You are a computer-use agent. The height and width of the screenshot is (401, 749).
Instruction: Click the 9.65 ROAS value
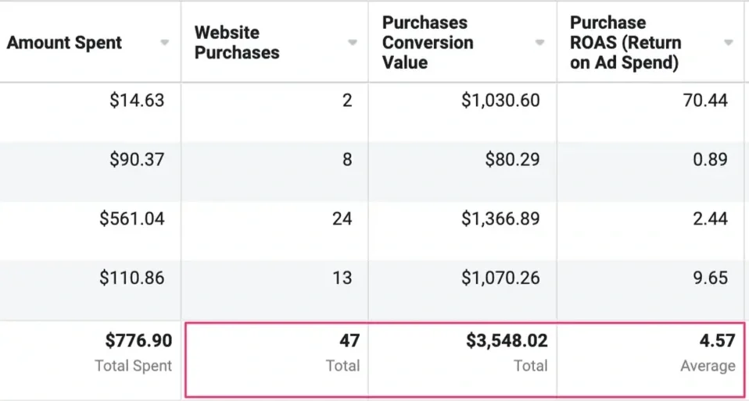[711, 278]
